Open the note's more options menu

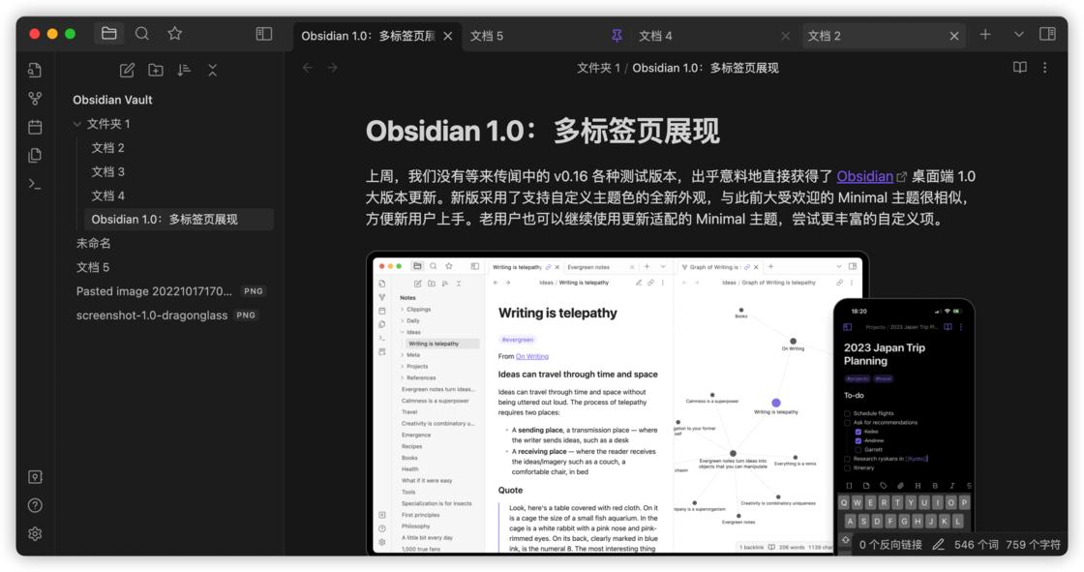pyautogui.click(x=1044, y=67)
